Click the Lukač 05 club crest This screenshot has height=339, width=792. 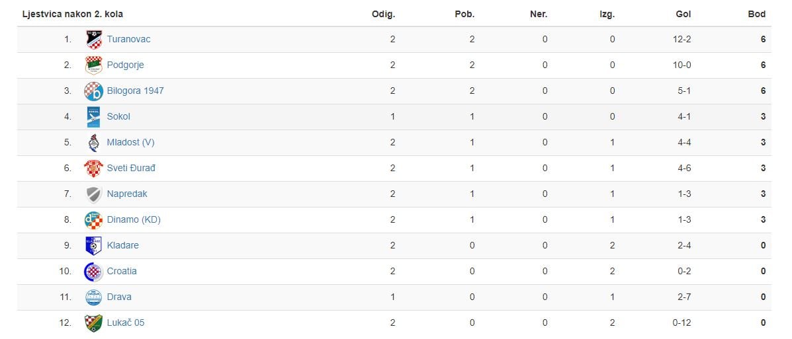coord(94,323)
